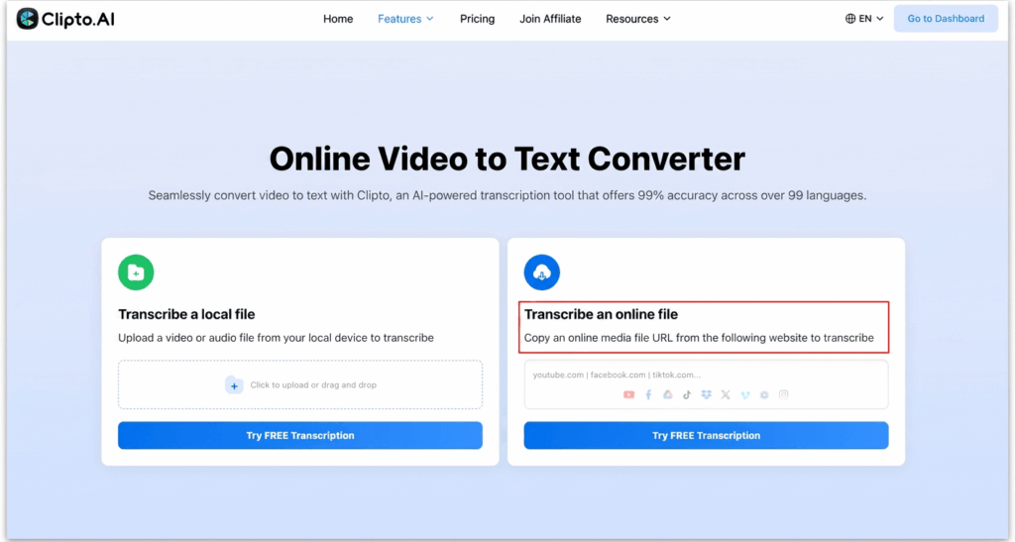This screenshot has height=542, width=1015.
Task: Try FREE Transcription for online file
Action: pyautogui.click(x=706, y=435)
